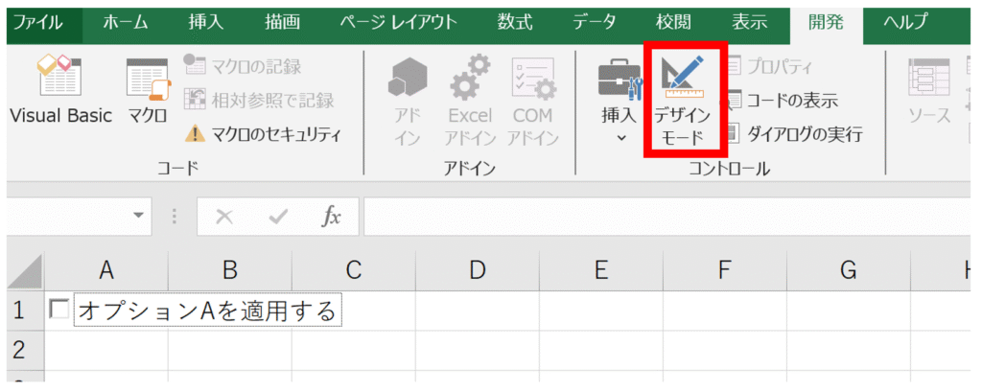Open プロパティ for the control
The width and height of the screenshot is (982, 392).
click(x=770, y=65)
